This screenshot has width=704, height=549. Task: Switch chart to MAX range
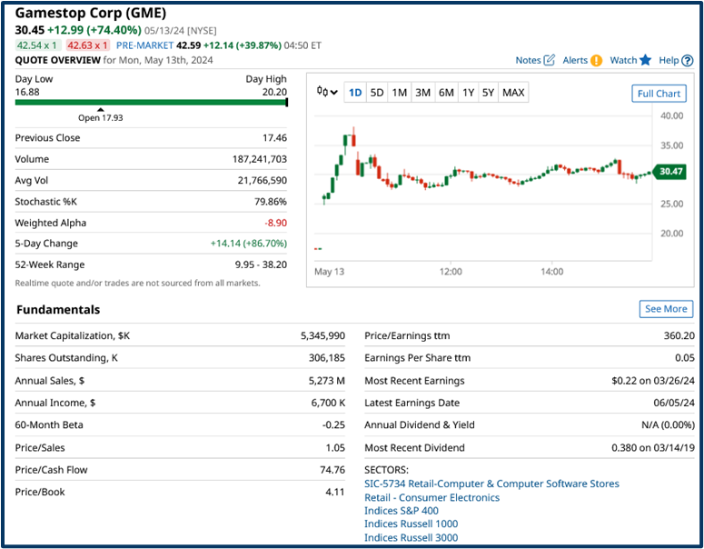click(x=513, y=93)
